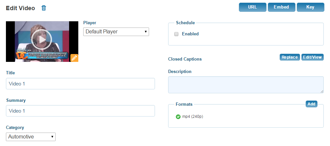The image size is (330, 146).
Task: Enable the Schedule checkbox
Action: tap(176, 34)
